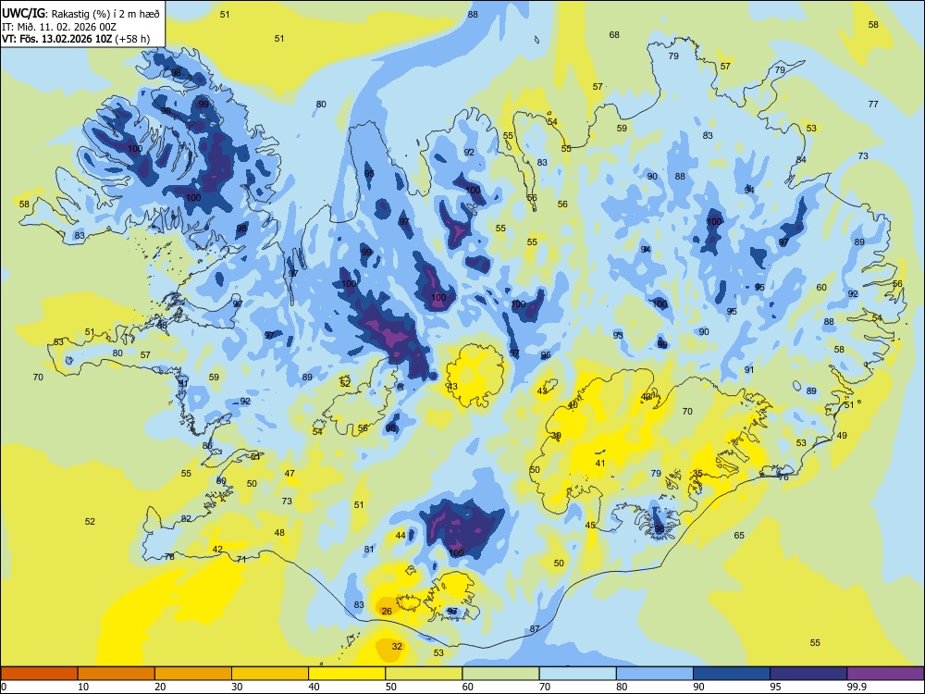925x694 pixels.
Task: Click the map value '68' at the top
Action: [x=614, y=35]
